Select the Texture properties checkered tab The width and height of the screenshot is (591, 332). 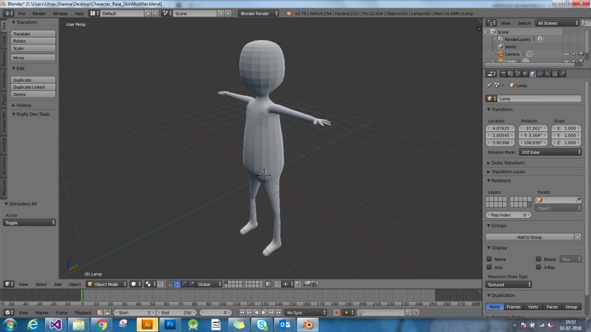coord(555,73)
